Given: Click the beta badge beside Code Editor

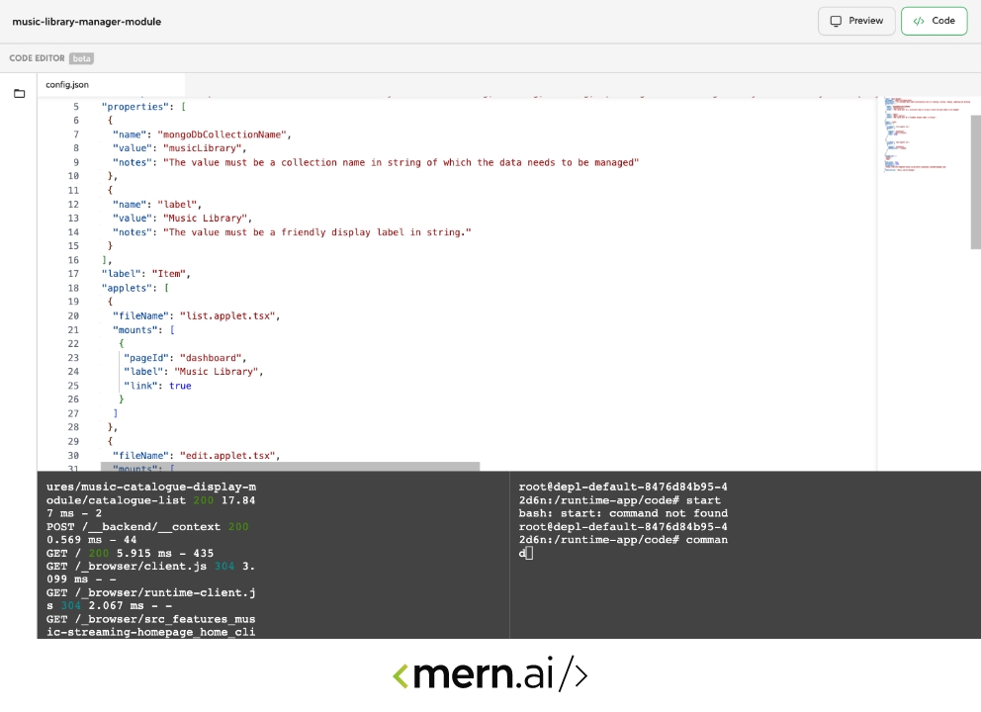Looking at the screenshot, I should (x=82, y=58).
